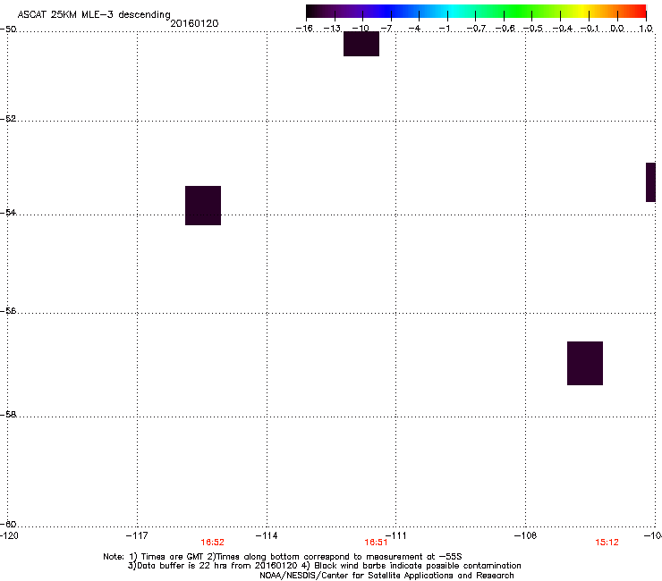
Task: Click the red time label 15:12
Action: 607,543
